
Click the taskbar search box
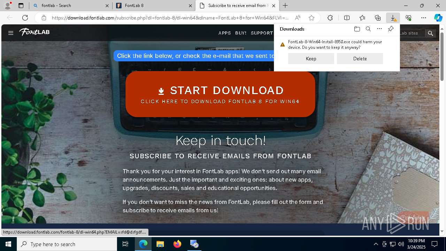pyautogui.click(x=67, y=244)
